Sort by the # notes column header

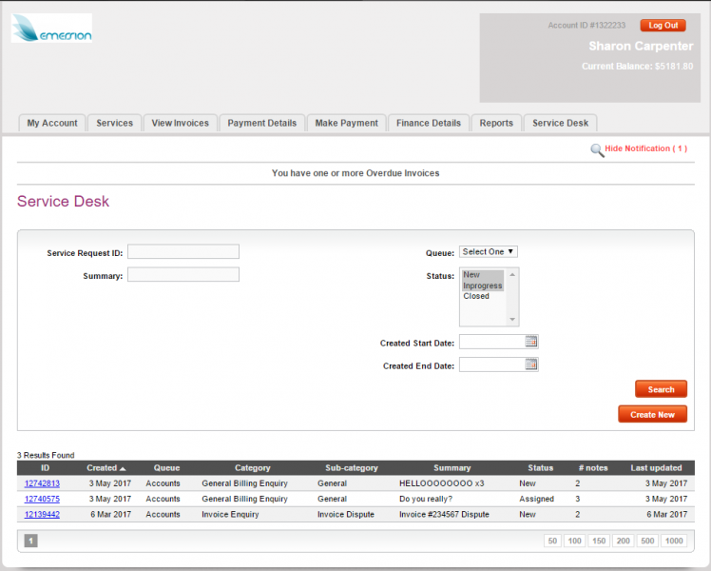tap(593, 468)
